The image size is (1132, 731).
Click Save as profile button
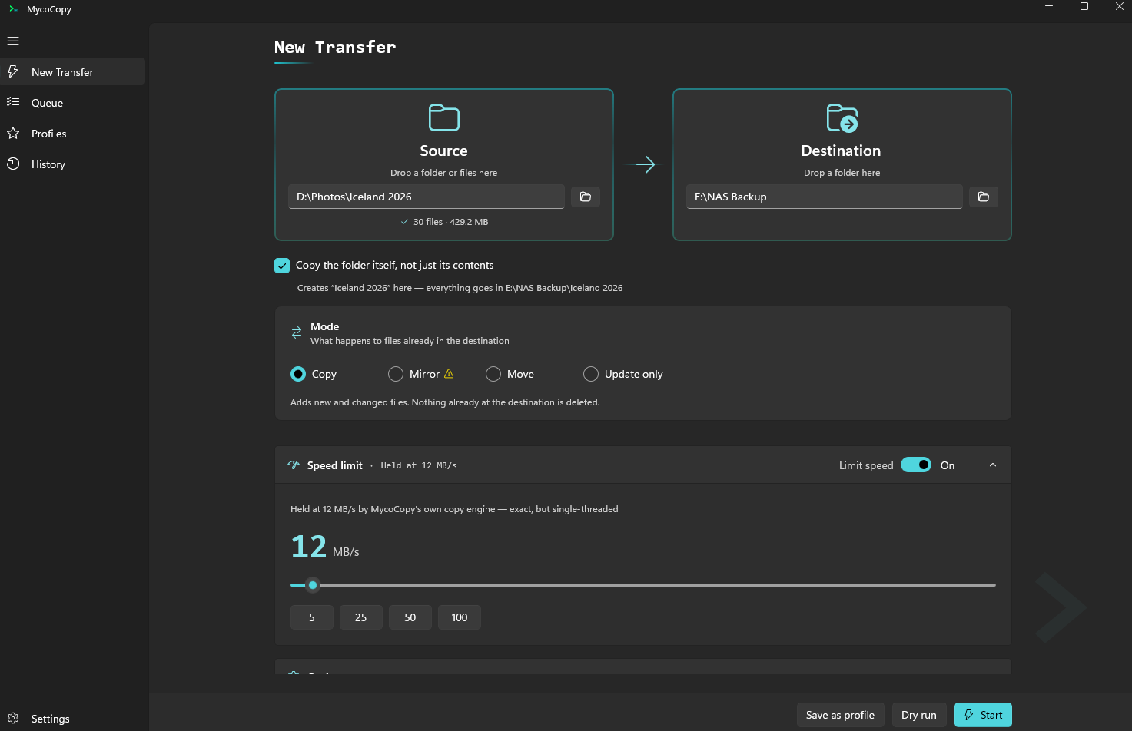[x=840, y=715]
